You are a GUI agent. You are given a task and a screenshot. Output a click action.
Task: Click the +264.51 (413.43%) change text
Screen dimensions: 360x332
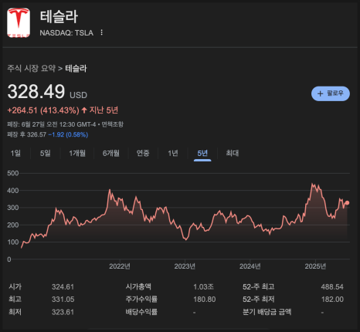(x=43, y=110)
